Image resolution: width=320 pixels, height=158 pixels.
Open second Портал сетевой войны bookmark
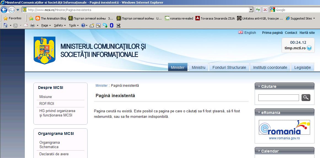[x=139, y=18]
